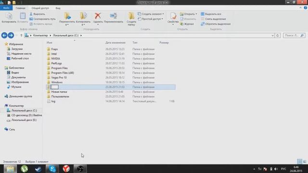The image size is (308, 173).
Task: Click Вставить ярлык in ribbon
Action: pos(41,24)
